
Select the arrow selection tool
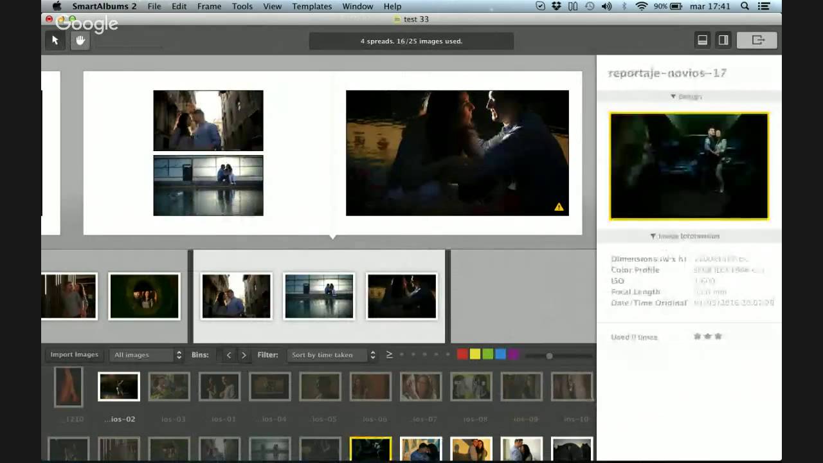(x=55, y=40)
